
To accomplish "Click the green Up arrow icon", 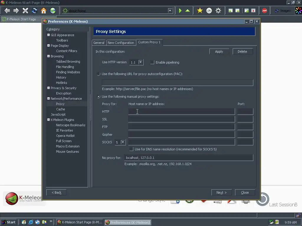I will (188, 11).
